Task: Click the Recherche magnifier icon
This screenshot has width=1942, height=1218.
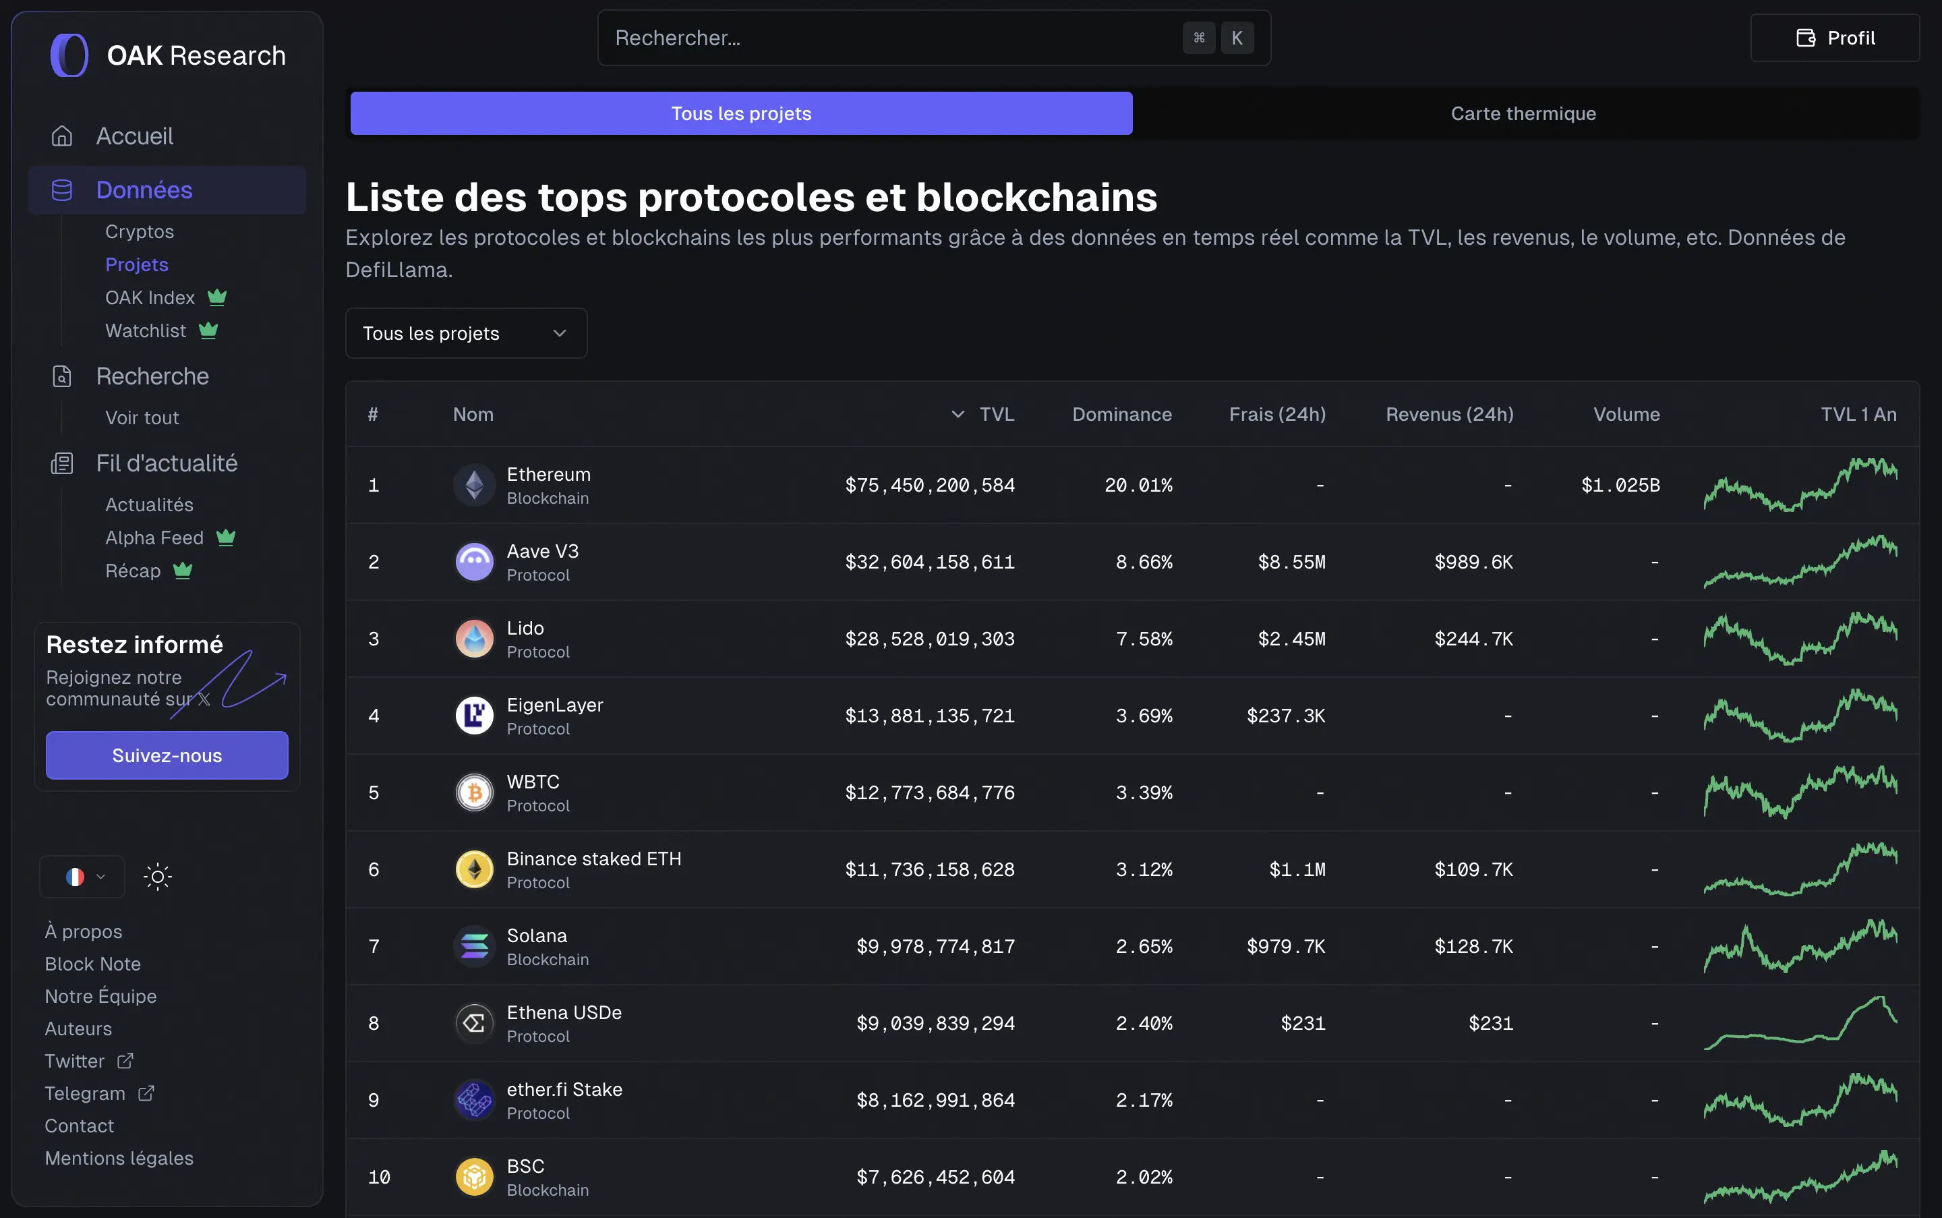Action: [61, 376]
